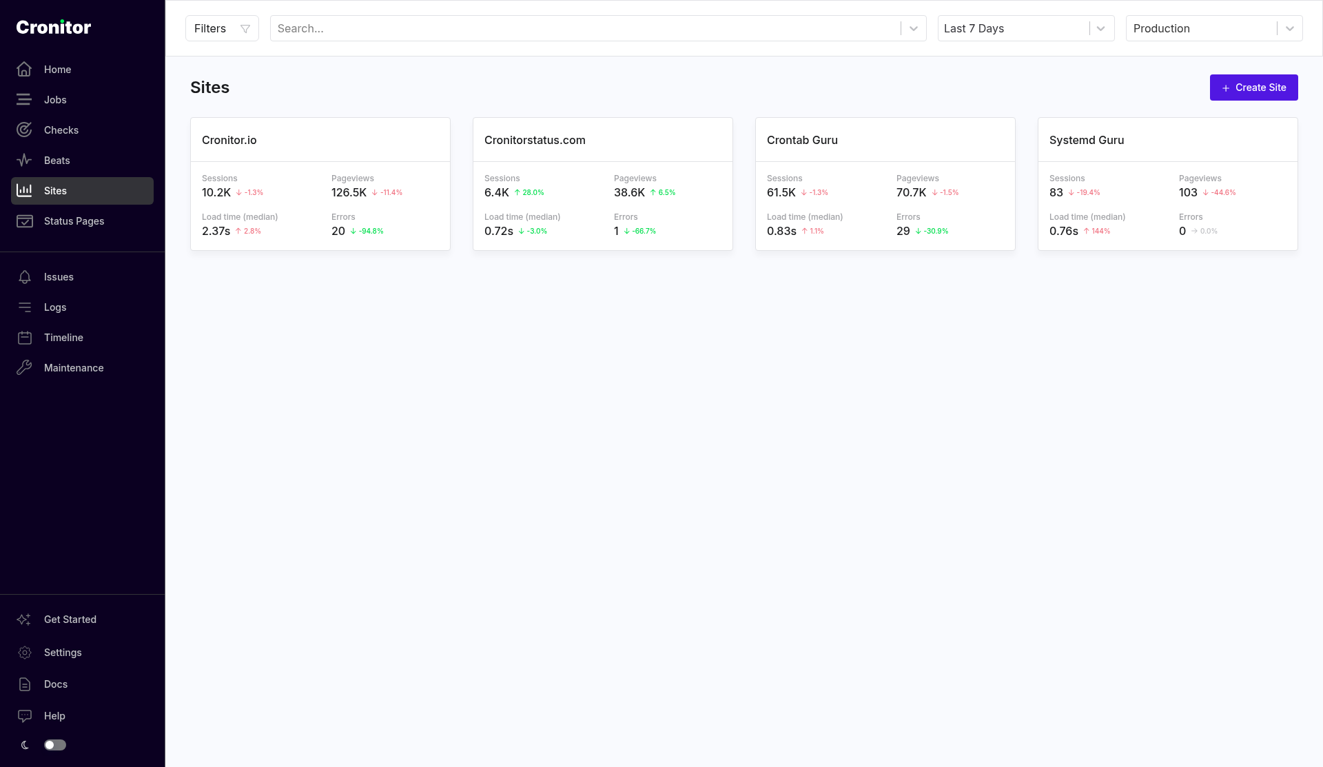Click the Docs document icon
1323x767 pixels.
(x=25, y=684)
